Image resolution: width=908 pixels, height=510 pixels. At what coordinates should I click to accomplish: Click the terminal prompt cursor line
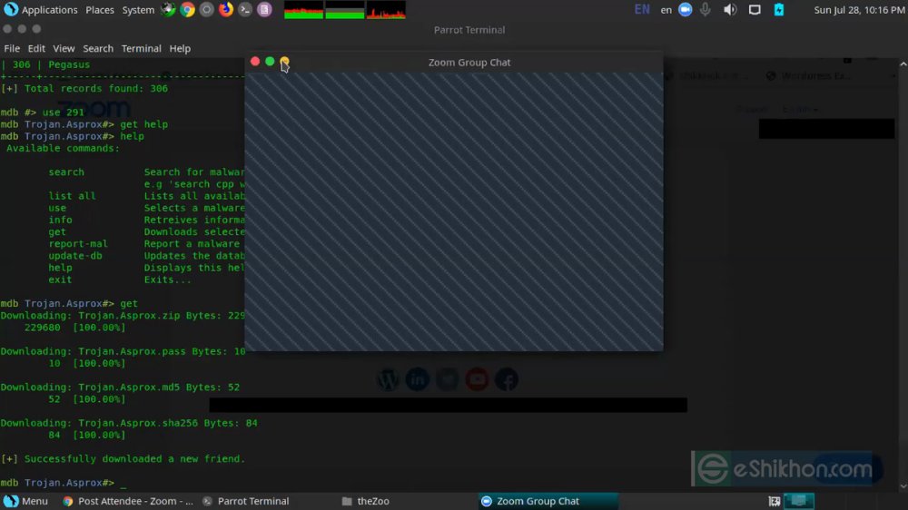coord(64,483)
